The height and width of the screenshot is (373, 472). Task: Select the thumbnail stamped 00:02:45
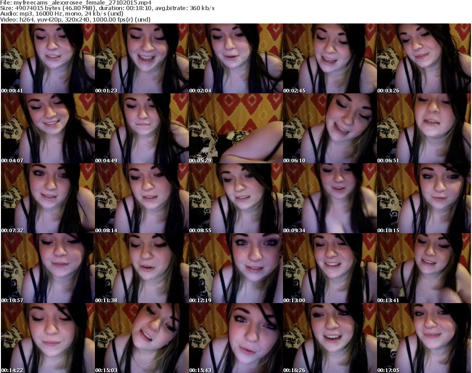[330, 58]
